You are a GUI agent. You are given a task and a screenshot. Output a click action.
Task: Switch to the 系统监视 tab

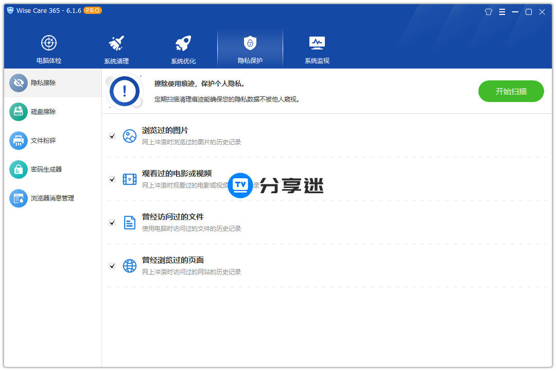pos(317,48)
